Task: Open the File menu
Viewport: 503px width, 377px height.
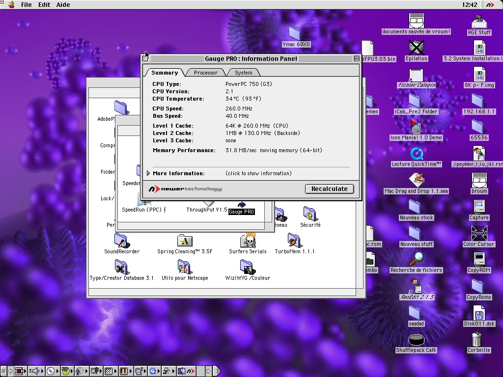Action: (x=27, y=4)
